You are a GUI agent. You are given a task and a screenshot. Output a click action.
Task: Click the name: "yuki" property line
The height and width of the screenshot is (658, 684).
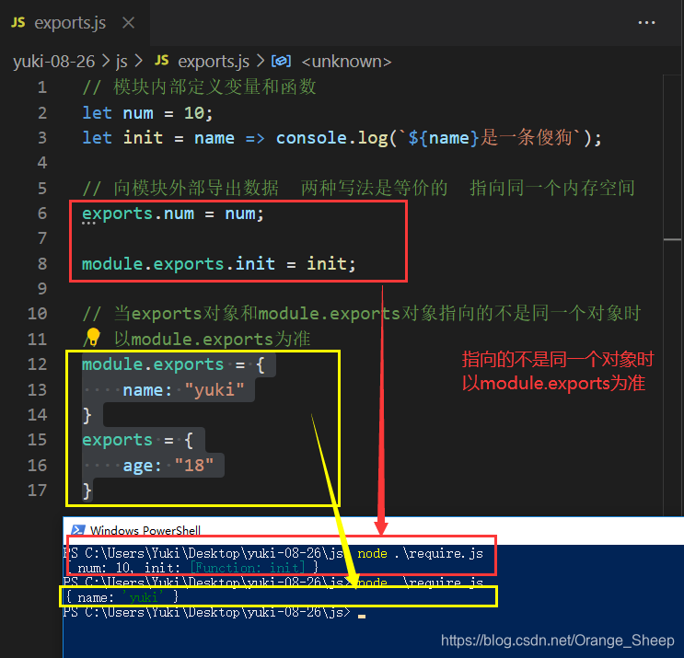click(x=183, y=389)
